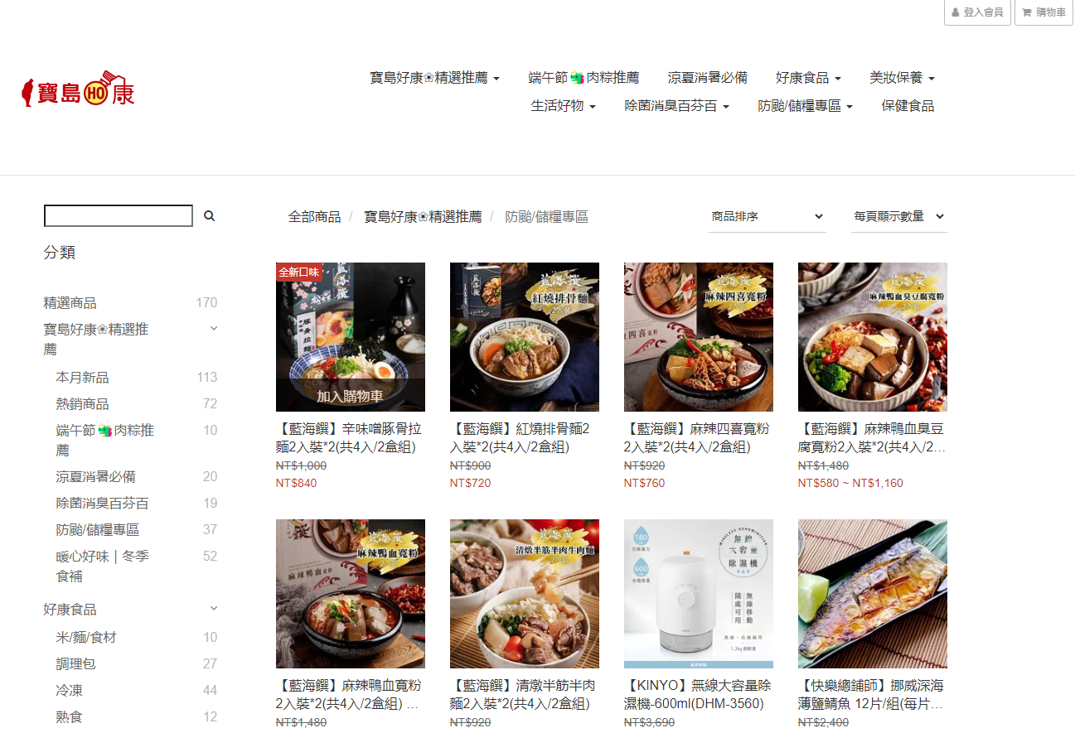Click price NT$760 under 麻辣四喜寬粉
Image resolution: width=1075 pixels, height=733 pixels.
(x=644, y=483)
